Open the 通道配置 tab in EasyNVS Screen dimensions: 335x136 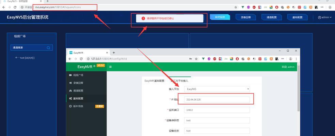pos(272,17)
